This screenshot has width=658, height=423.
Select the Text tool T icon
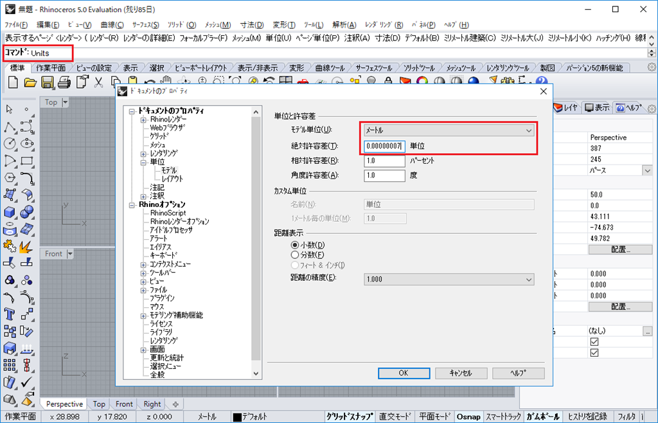click(10, 314)
